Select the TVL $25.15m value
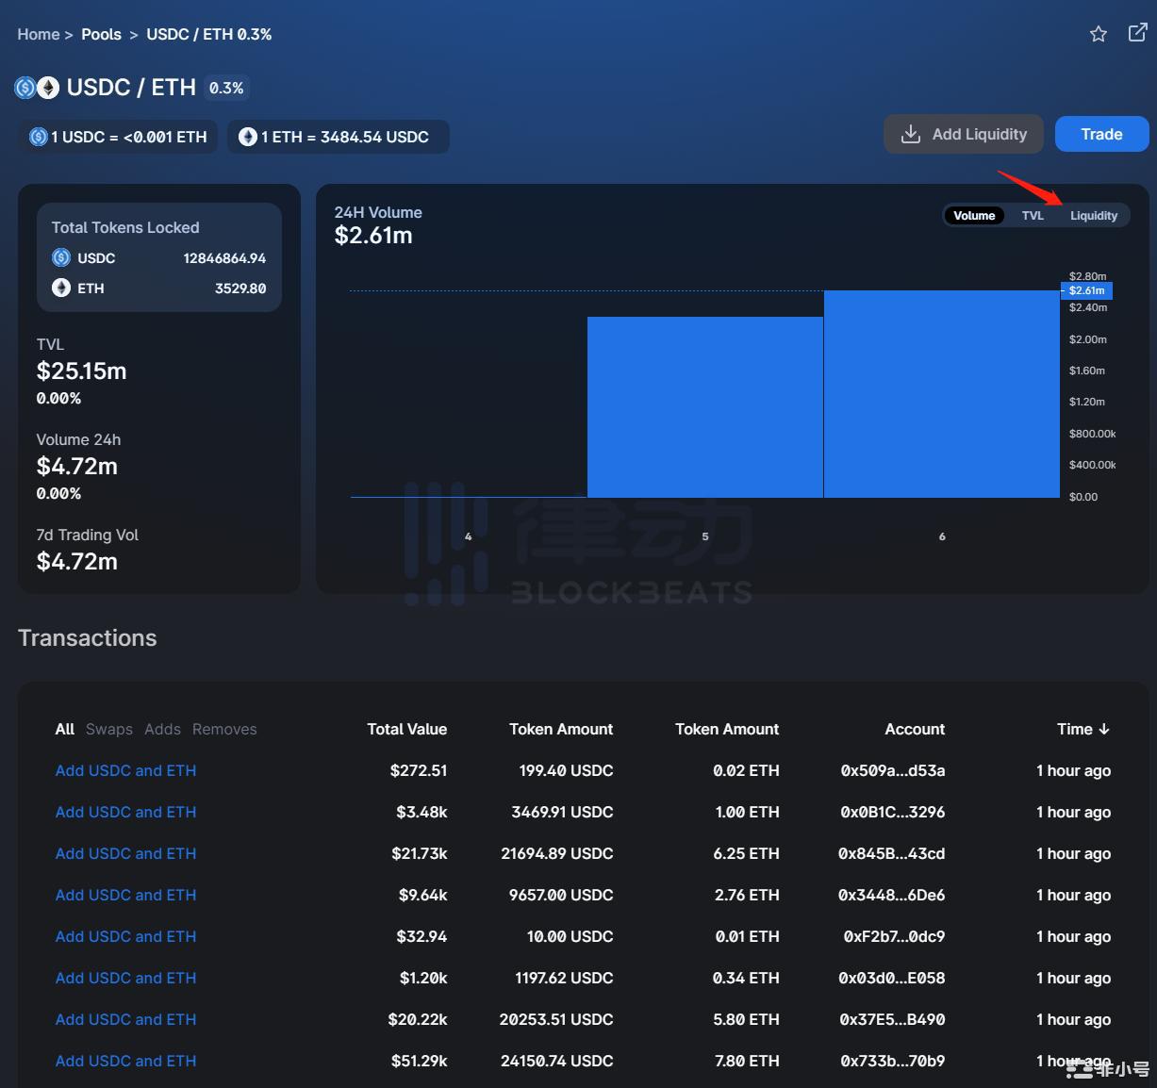The image size is (1157, 1088). (x=82, y=371)
